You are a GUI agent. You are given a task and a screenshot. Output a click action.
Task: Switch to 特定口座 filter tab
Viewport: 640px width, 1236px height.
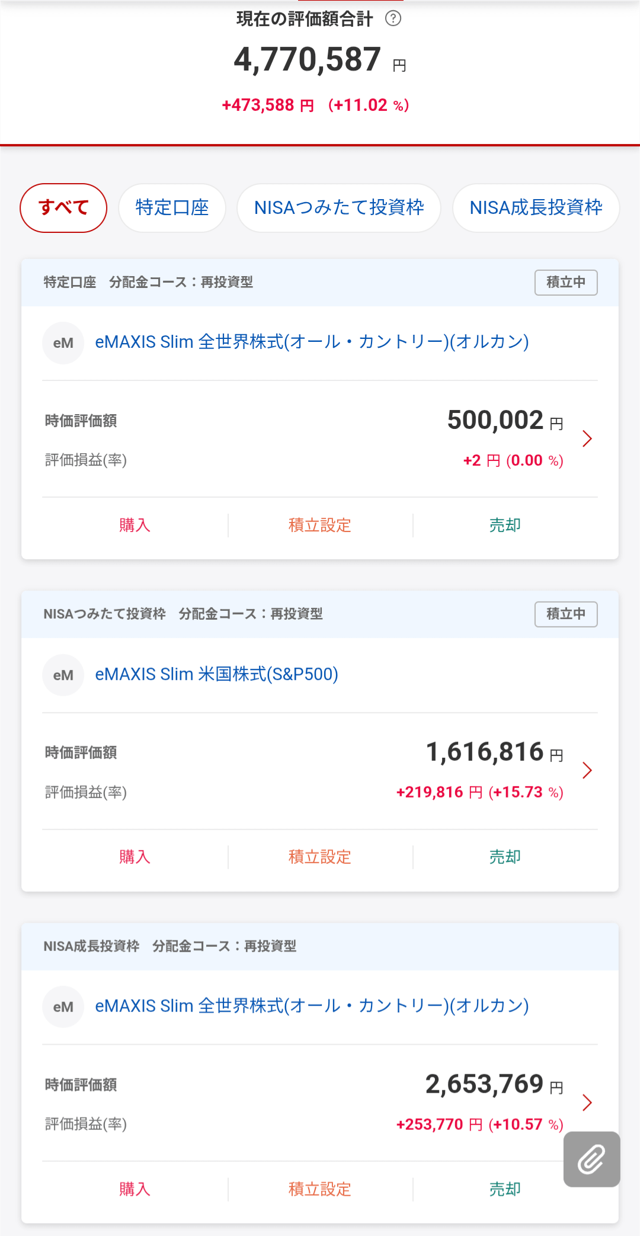172,208
